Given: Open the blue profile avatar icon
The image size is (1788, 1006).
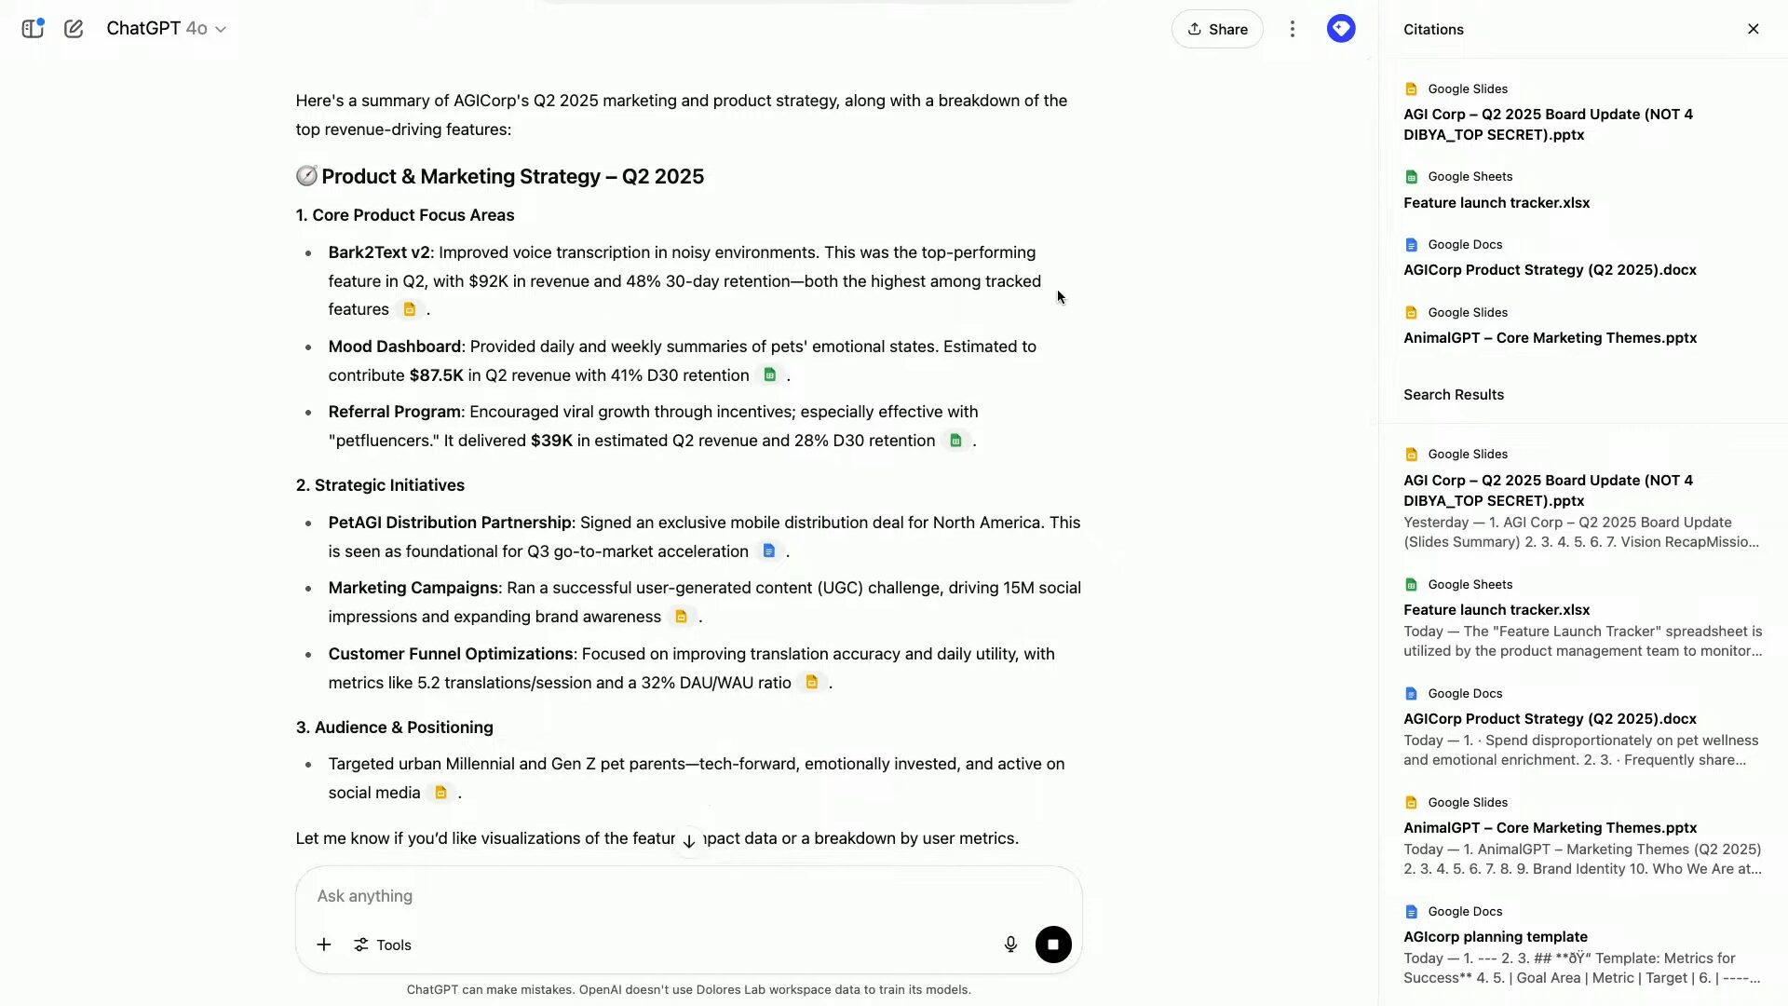Looking at the screenshot, I should coord(1340,29).
